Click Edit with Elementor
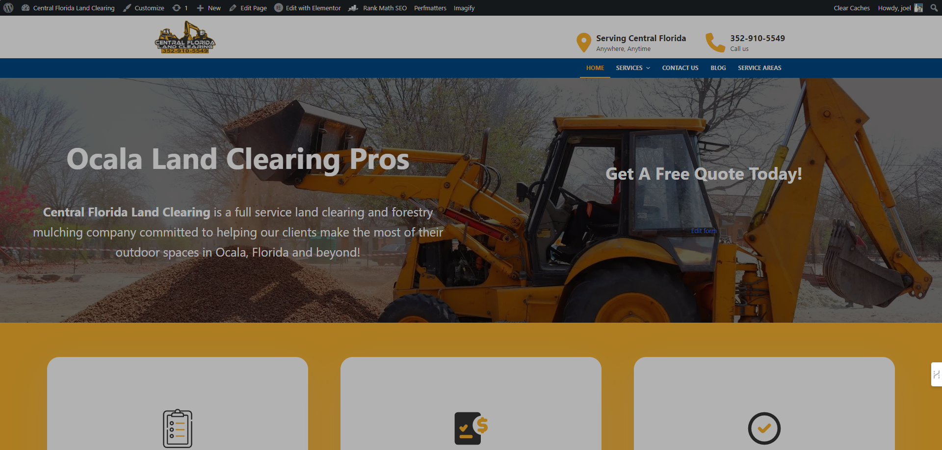The width and height of the screenshot is (942, 450). pos(308,8)
